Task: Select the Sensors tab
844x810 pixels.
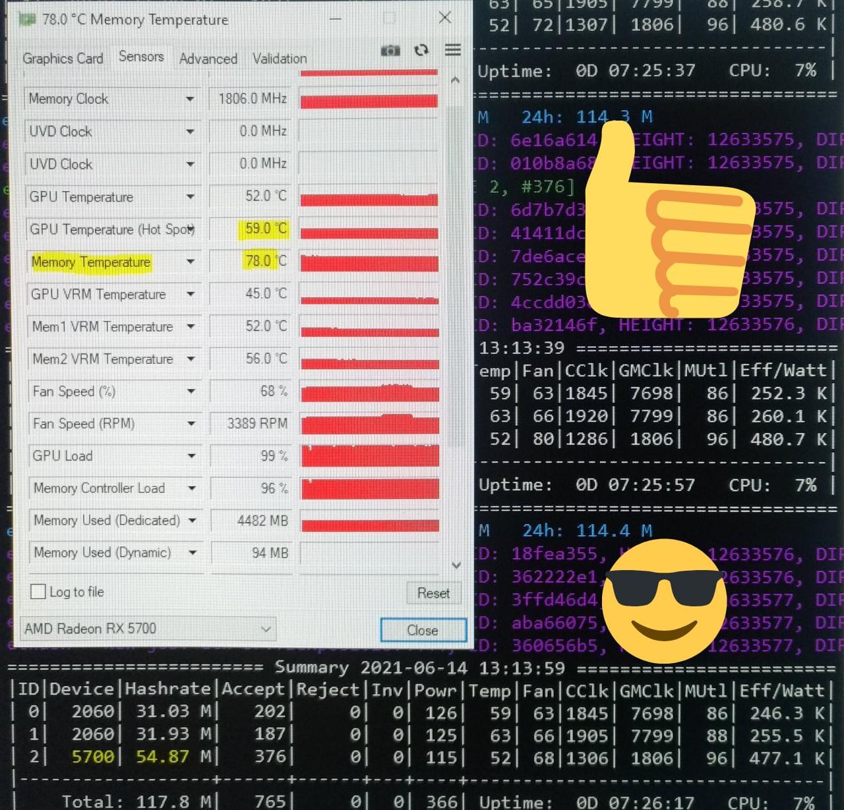Action: coord(141,57)
